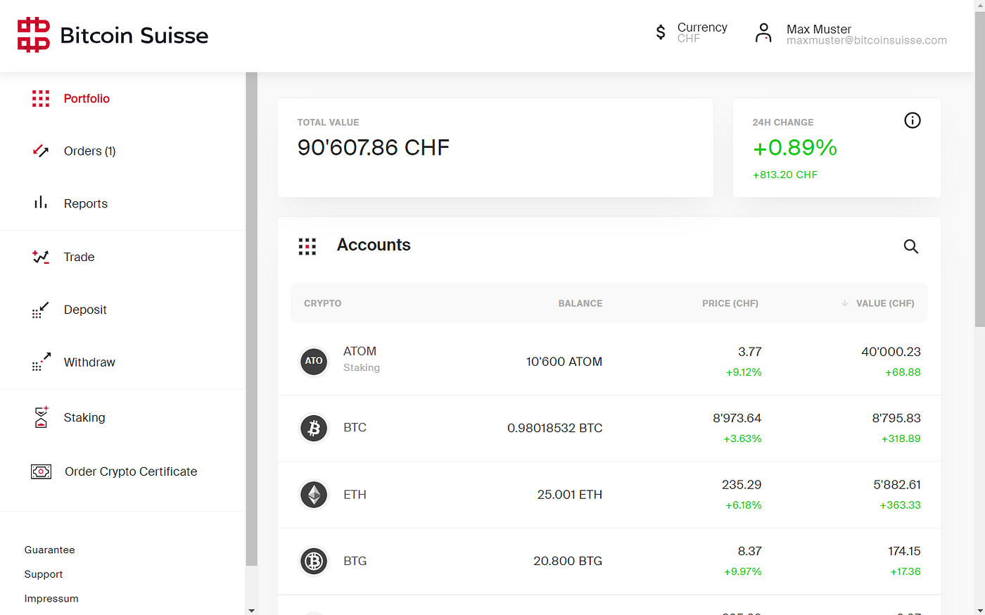
Task: Click the BTG coin icon
Action: coord(314,561)
